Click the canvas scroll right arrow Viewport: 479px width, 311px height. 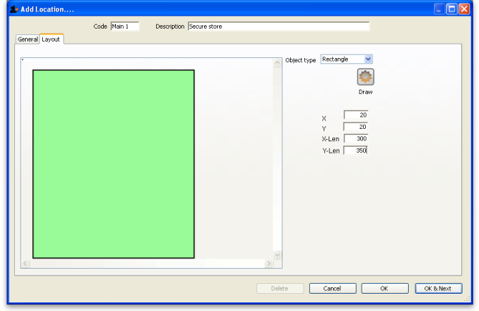268,264
